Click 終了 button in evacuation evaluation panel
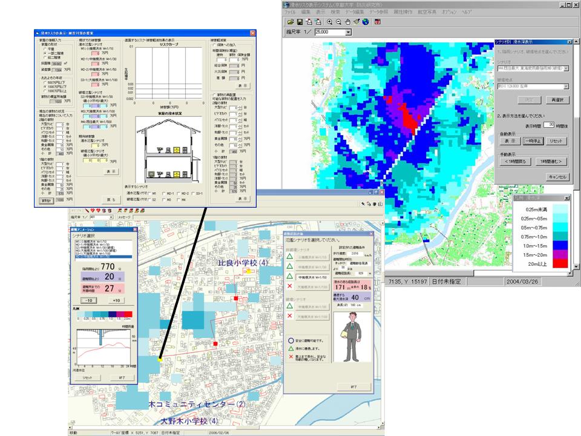The width and height of the screenshot is (581, 436). coord(354,387)
